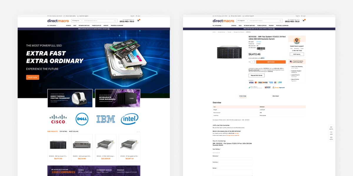
Task: Click the US flag shipping icon
Action: (x=291, y=62)
